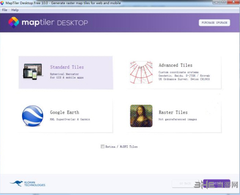Image resolution: width=240 pixels, height=195 pixels.
Task: Click the Go Back button
Action: 185,183
